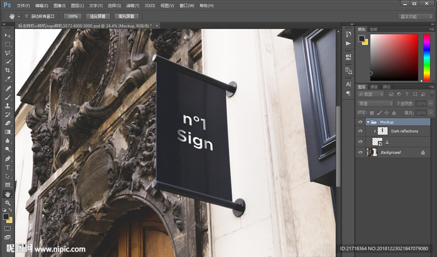This screenshot has width=437, height=257.
Task: Open the Paragraph panel icon
Action: click(348, 93)
